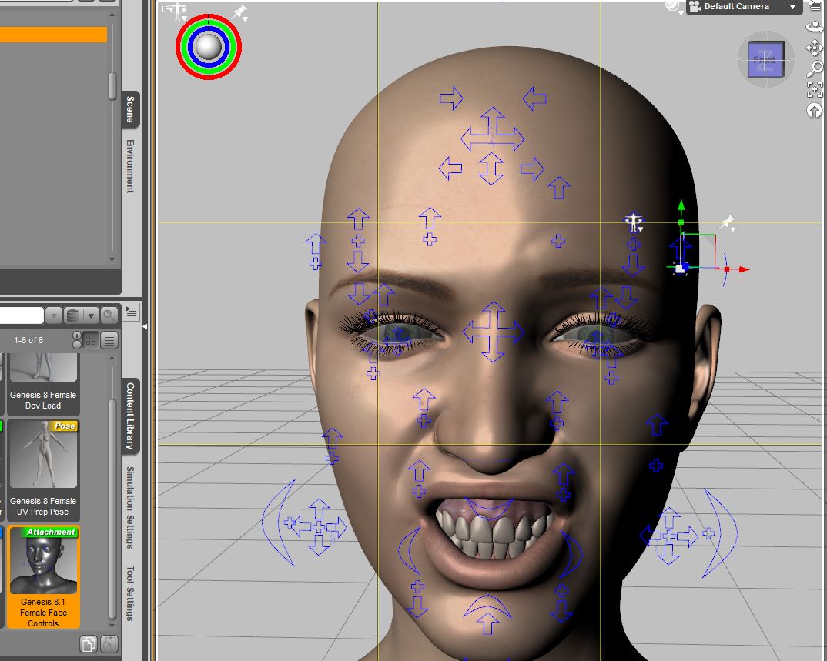827x661 pixels.
Task: Click the copy pages icon at library bottom
Action: pos(89,643)
